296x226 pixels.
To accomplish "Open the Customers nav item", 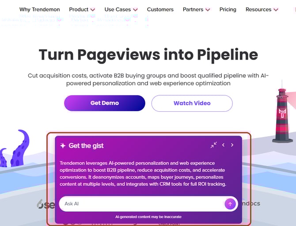I will (160, 9).
